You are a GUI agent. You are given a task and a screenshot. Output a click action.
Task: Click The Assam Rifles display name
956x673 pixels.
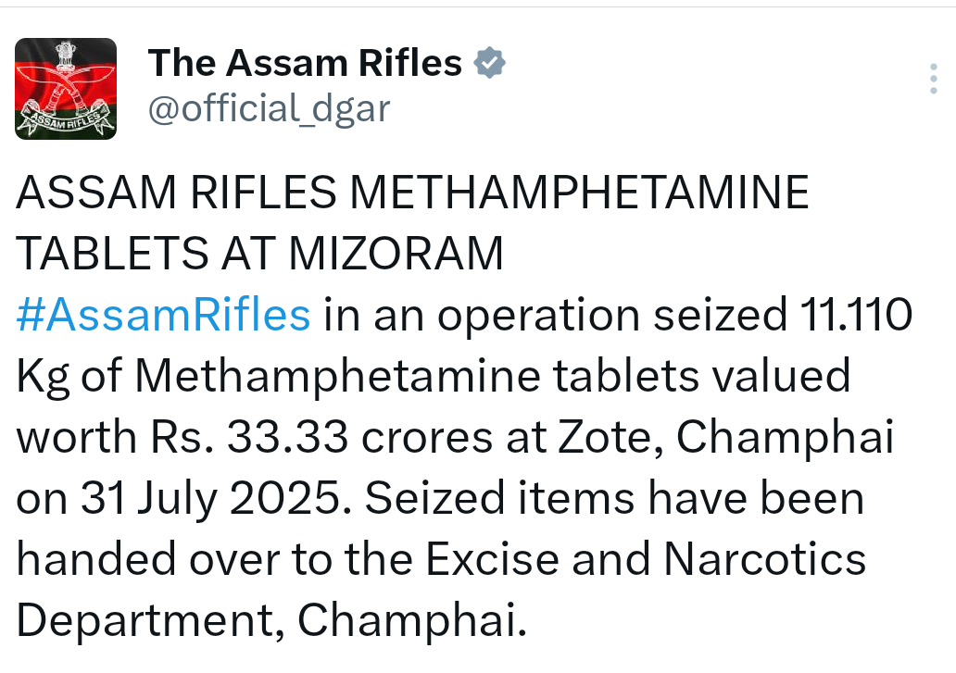[305, 63]
